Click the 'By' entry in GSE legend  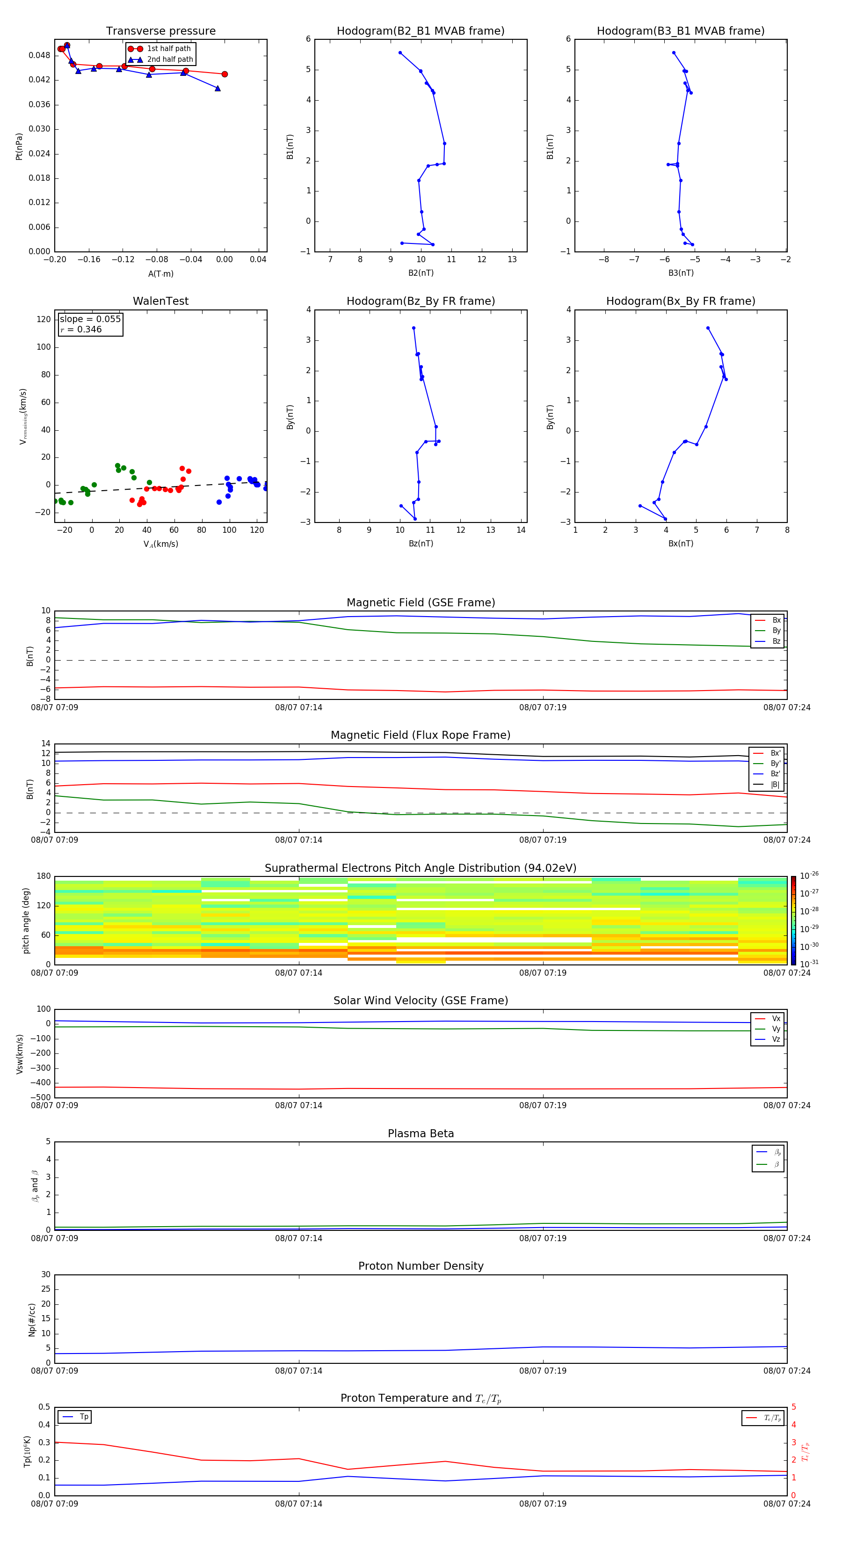(768, 631)
